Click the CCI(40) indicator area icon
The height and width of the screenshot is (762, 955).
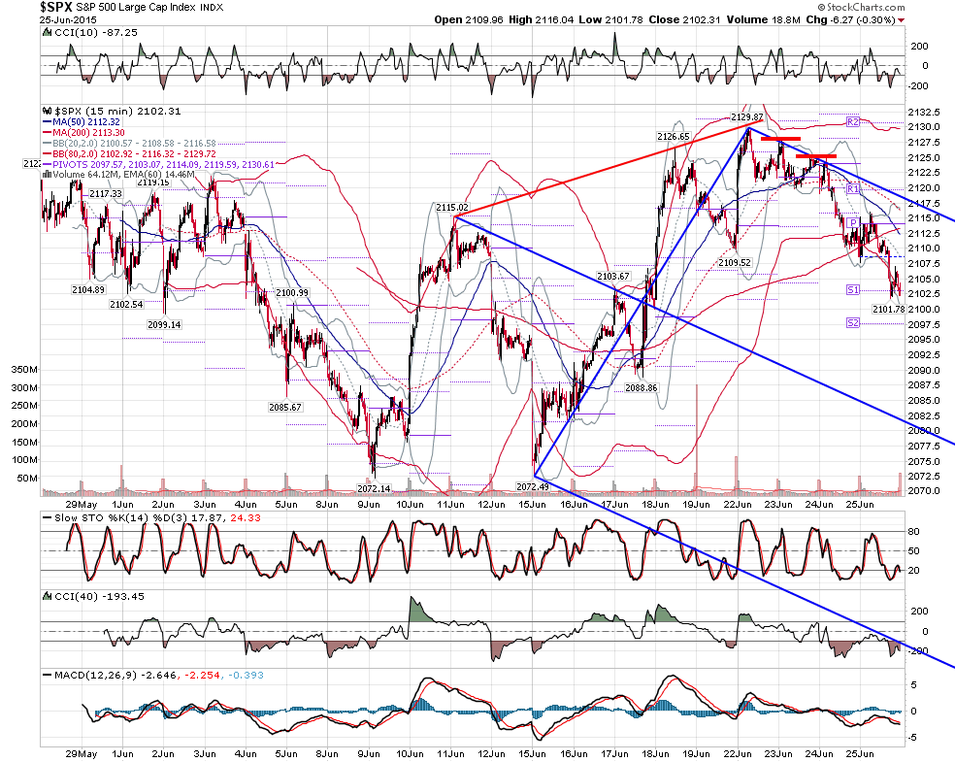click(48, 596)
